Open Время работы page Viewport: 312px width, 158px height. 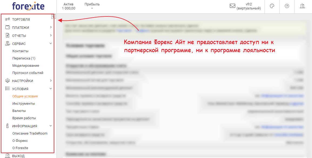[24, 118]
